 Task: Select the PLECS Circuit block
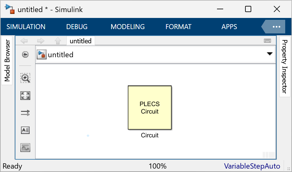(150, 107)
